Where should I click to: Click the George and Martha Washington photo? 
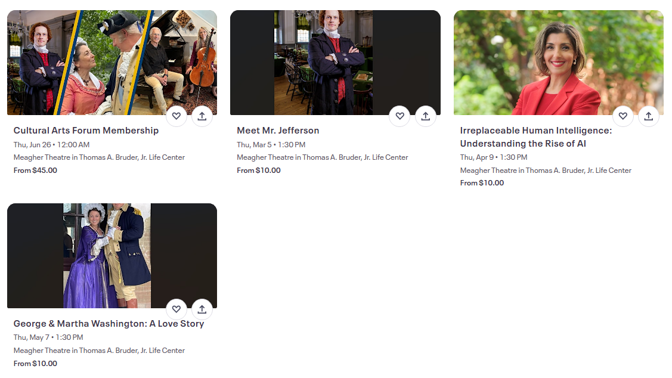[112, 255]
